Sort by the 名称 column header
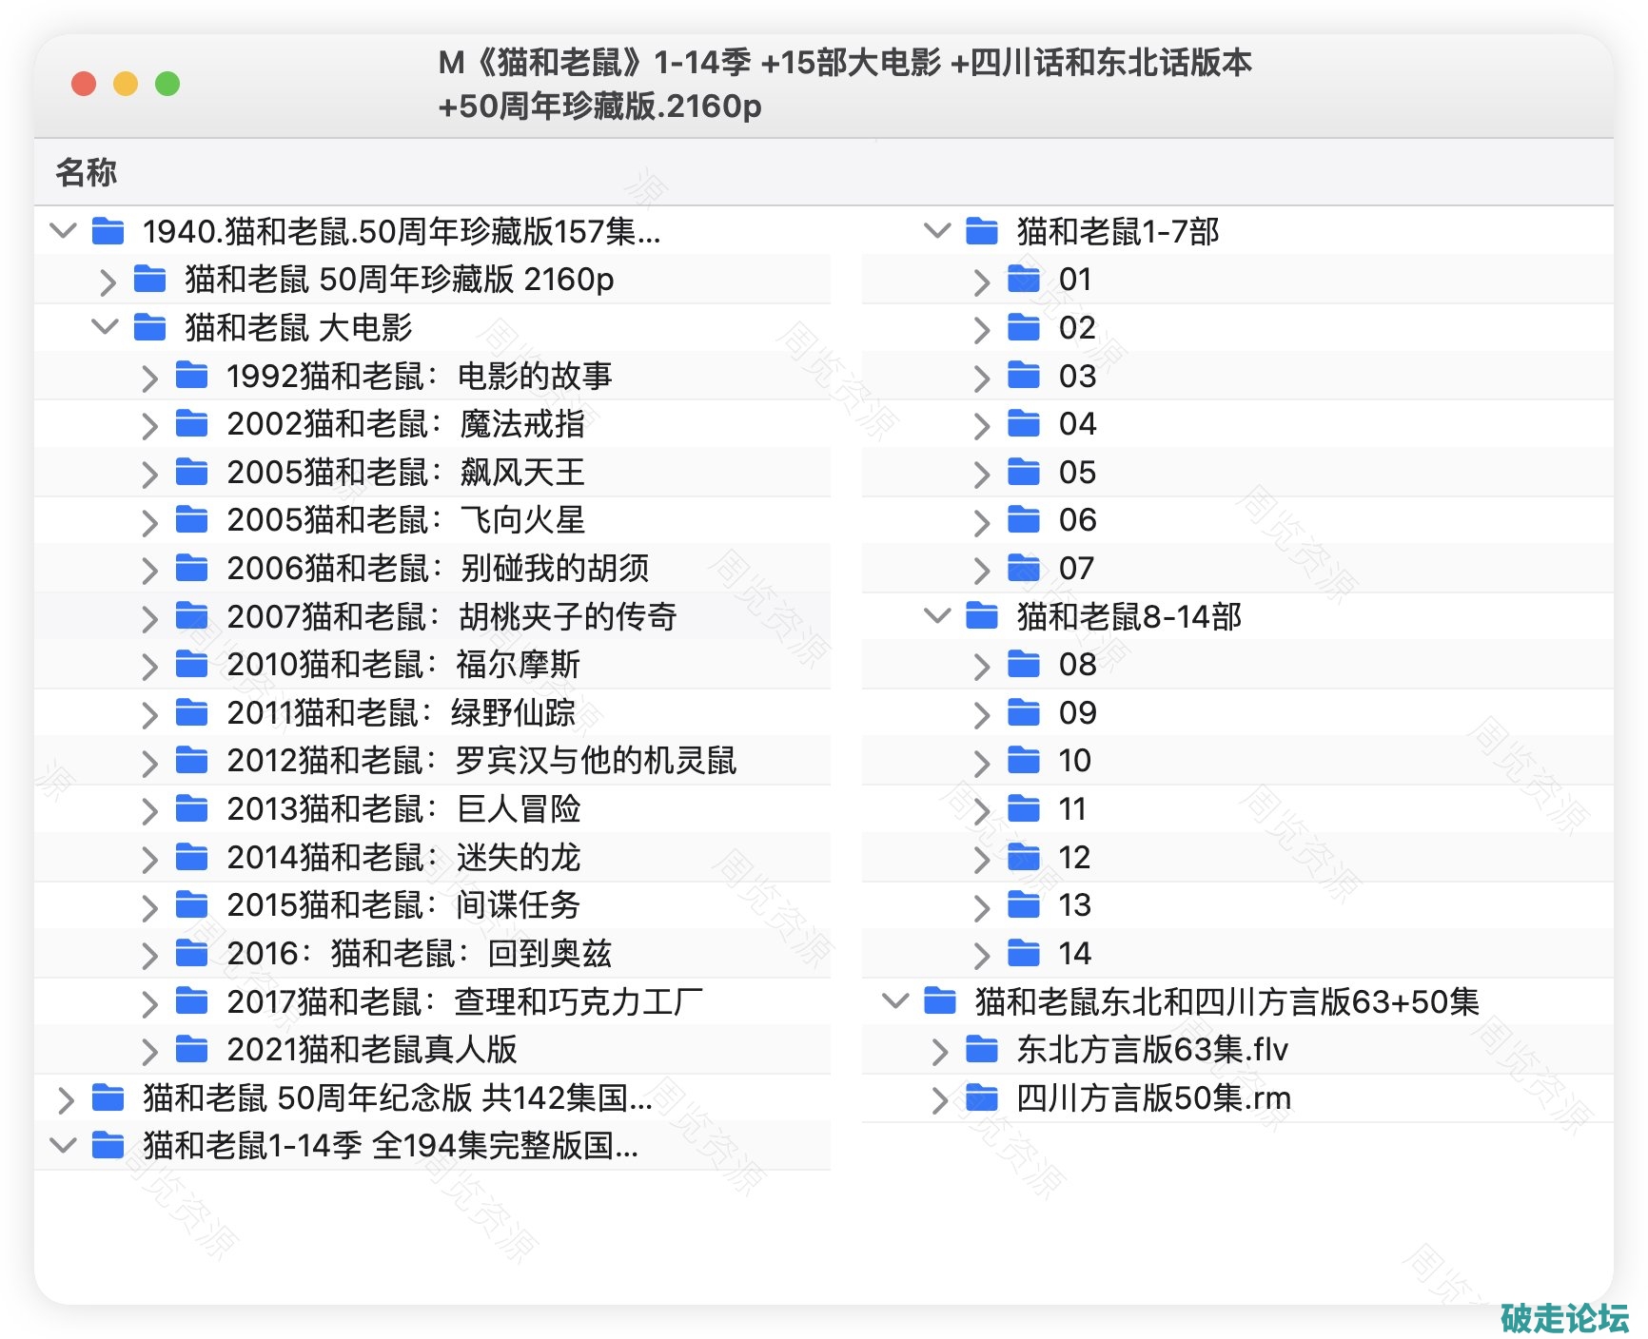Screen dimensions: 1648x1339 (x=86, y=172)
